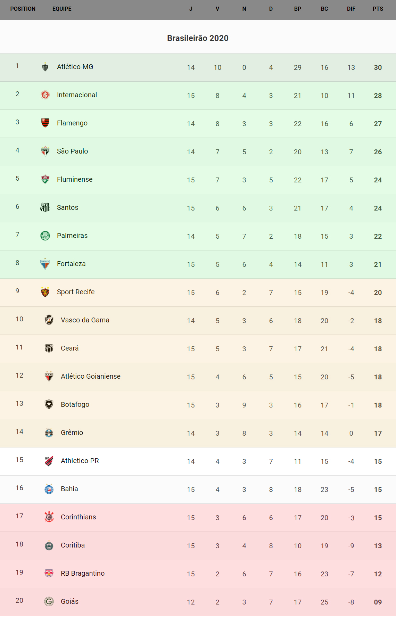Click the Santos team badge
The width and height of the screenshot is (396, 617).
45,207
